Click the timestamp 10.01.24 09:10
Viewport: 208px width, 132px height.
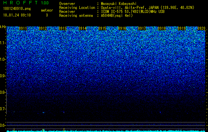point(17,15)
